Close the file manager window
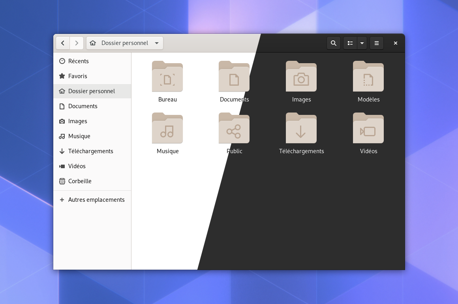The image size is (458, 304). [x=396, y=43]
